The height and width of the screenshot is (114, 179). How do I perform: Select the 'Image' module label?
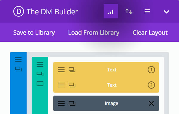pyautogui.click(x=112, y=104)
